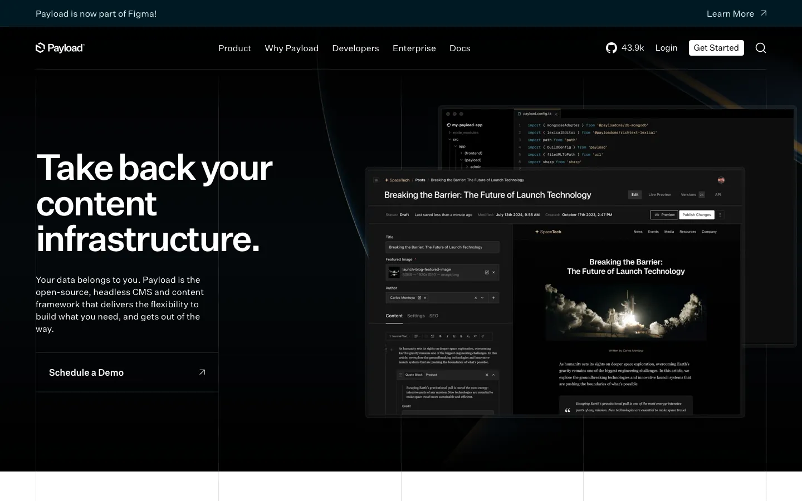Image resolution: width=802 pixels, height=501 pixels.
Task: Click the Schedule a Demo button
Action: tap(127, 372)
